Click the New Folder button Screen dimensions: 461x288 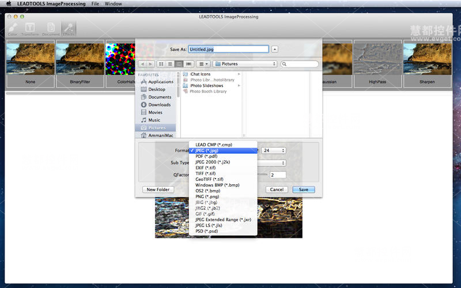pyautogui.click(x=158, y=190)
